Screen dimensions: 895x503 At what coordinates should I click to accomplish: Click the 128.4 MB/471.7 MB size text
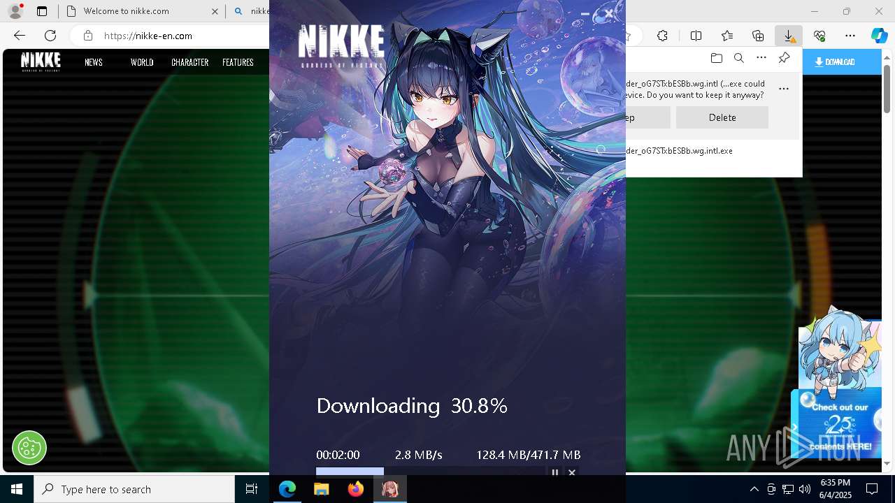coord(529,455)
